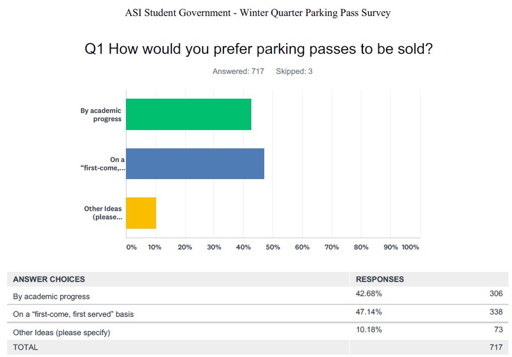Click the 42.68% response value
512x357 pixels.
click(369, 294)
